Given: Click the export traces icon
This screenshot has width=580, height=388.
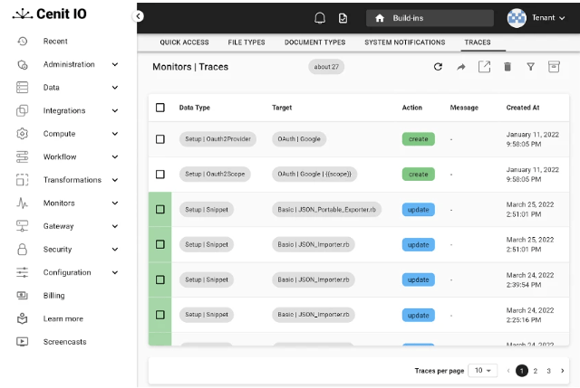Looking at the screenshot, I should click(484, 67).
